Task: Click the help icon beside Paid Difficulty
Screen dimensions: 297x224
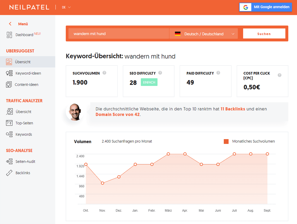Action: (218, 73)
